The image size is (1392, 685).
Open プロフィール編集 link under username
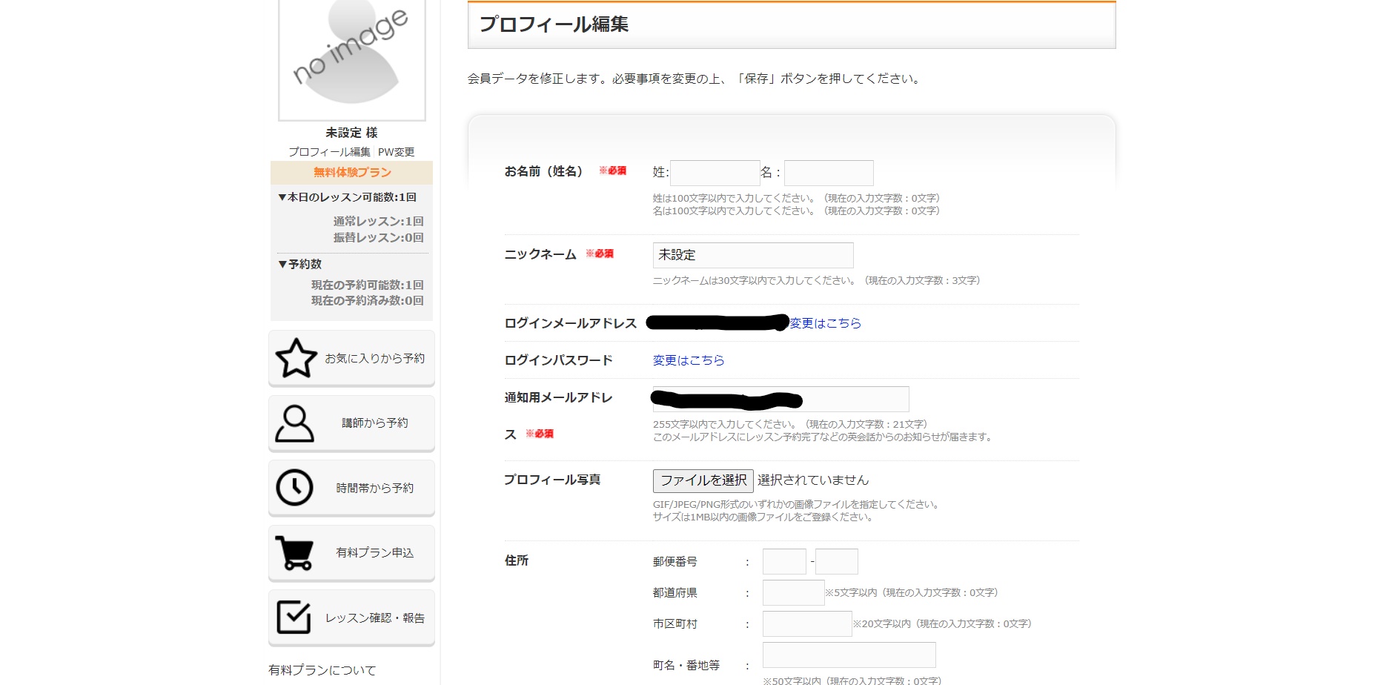[329, 152]
